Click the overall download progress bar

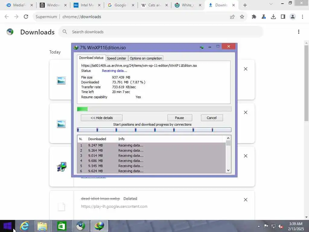click(154, 109)
